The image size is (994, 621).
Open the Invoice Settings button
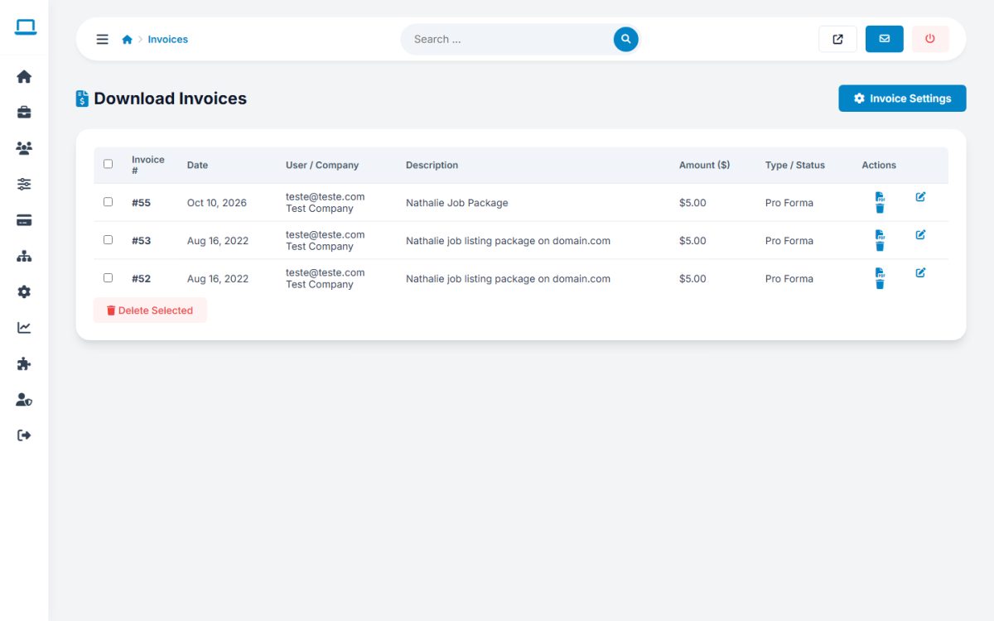pyautogui.click(x=902, y=99)
